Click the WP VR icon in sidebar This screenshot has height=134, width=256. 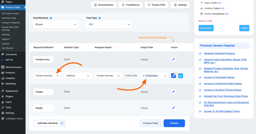pos(2,60)
